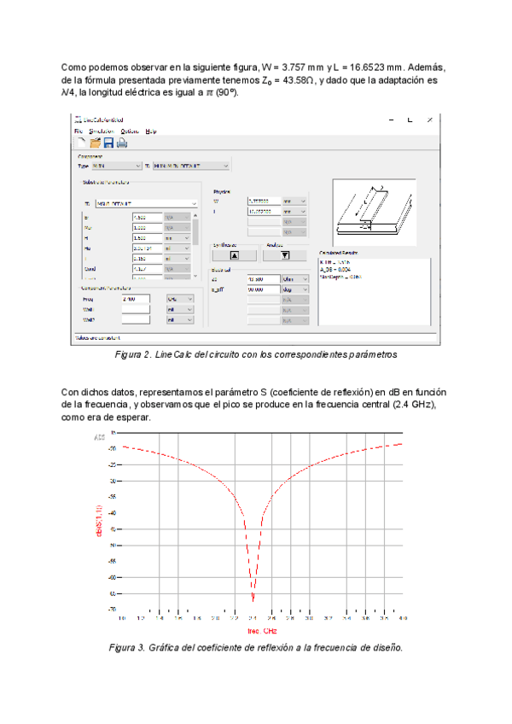This screenshot has width=512, height=724.
Task: Click the substrate parameter list scrollbar thumb
Action: coord(195,231)
